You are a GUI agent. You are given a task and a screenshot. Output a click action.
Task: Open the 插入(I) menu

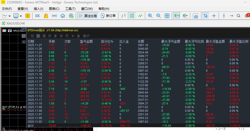(x=39, y=9)
